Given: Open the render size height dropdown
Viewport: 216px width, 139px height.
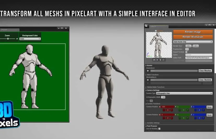Looking at the screenshot, I should click(x=196, y=46).
